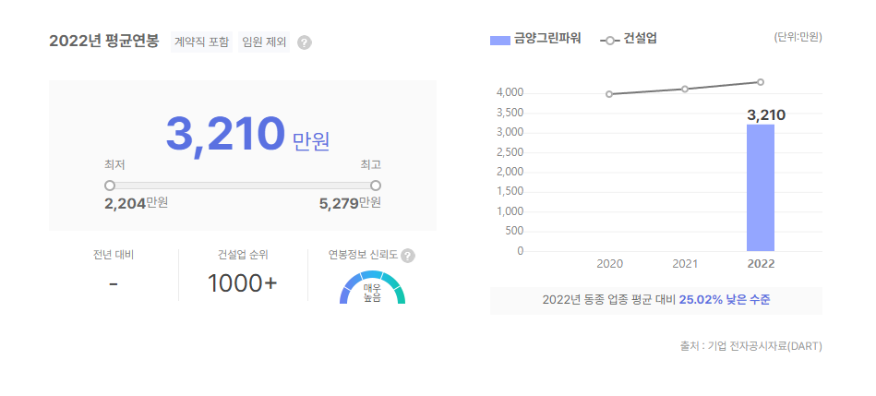Image resolution: width=876 pixels, height=396 pixels.
Task: Click the 임원 제외 tag
Action: tap(264, 42)
